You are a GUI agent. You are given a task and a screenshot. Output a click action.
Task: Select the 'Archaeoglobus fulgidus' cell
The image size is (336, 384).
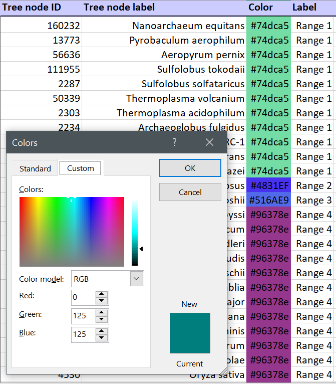164,126
